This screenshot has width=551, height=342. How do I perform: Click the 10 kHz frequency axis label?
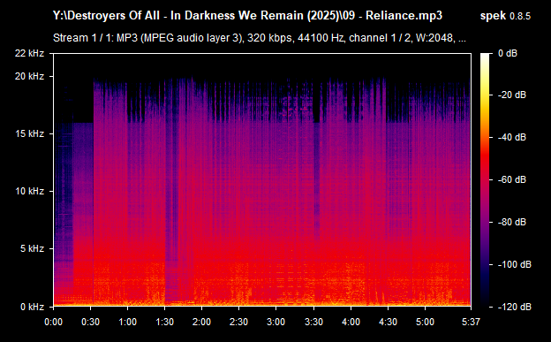(x=29, y=191)
